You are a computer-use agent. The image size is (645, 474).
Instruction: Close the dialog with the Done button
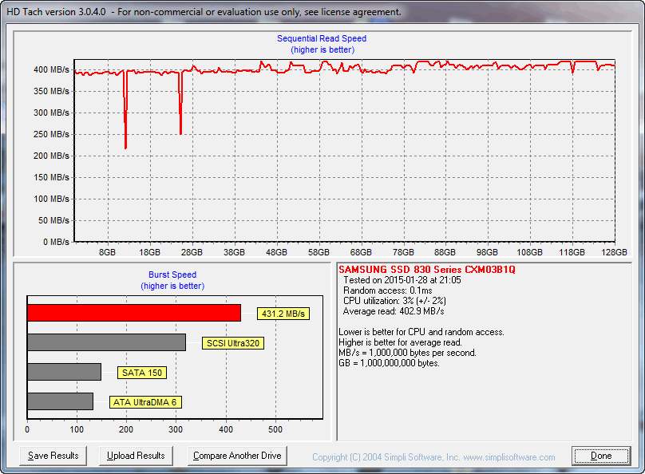(601, 456)
